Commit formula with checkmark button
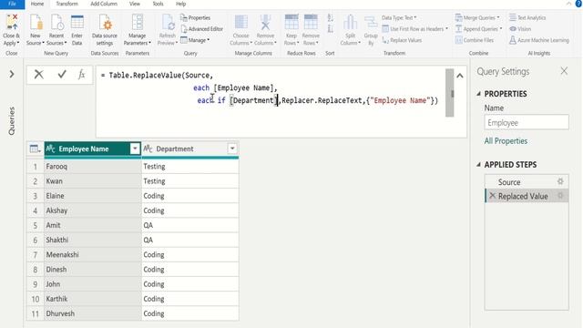This screenshot has height=328, width=583. pyautogui.click(x=62, y=75)
